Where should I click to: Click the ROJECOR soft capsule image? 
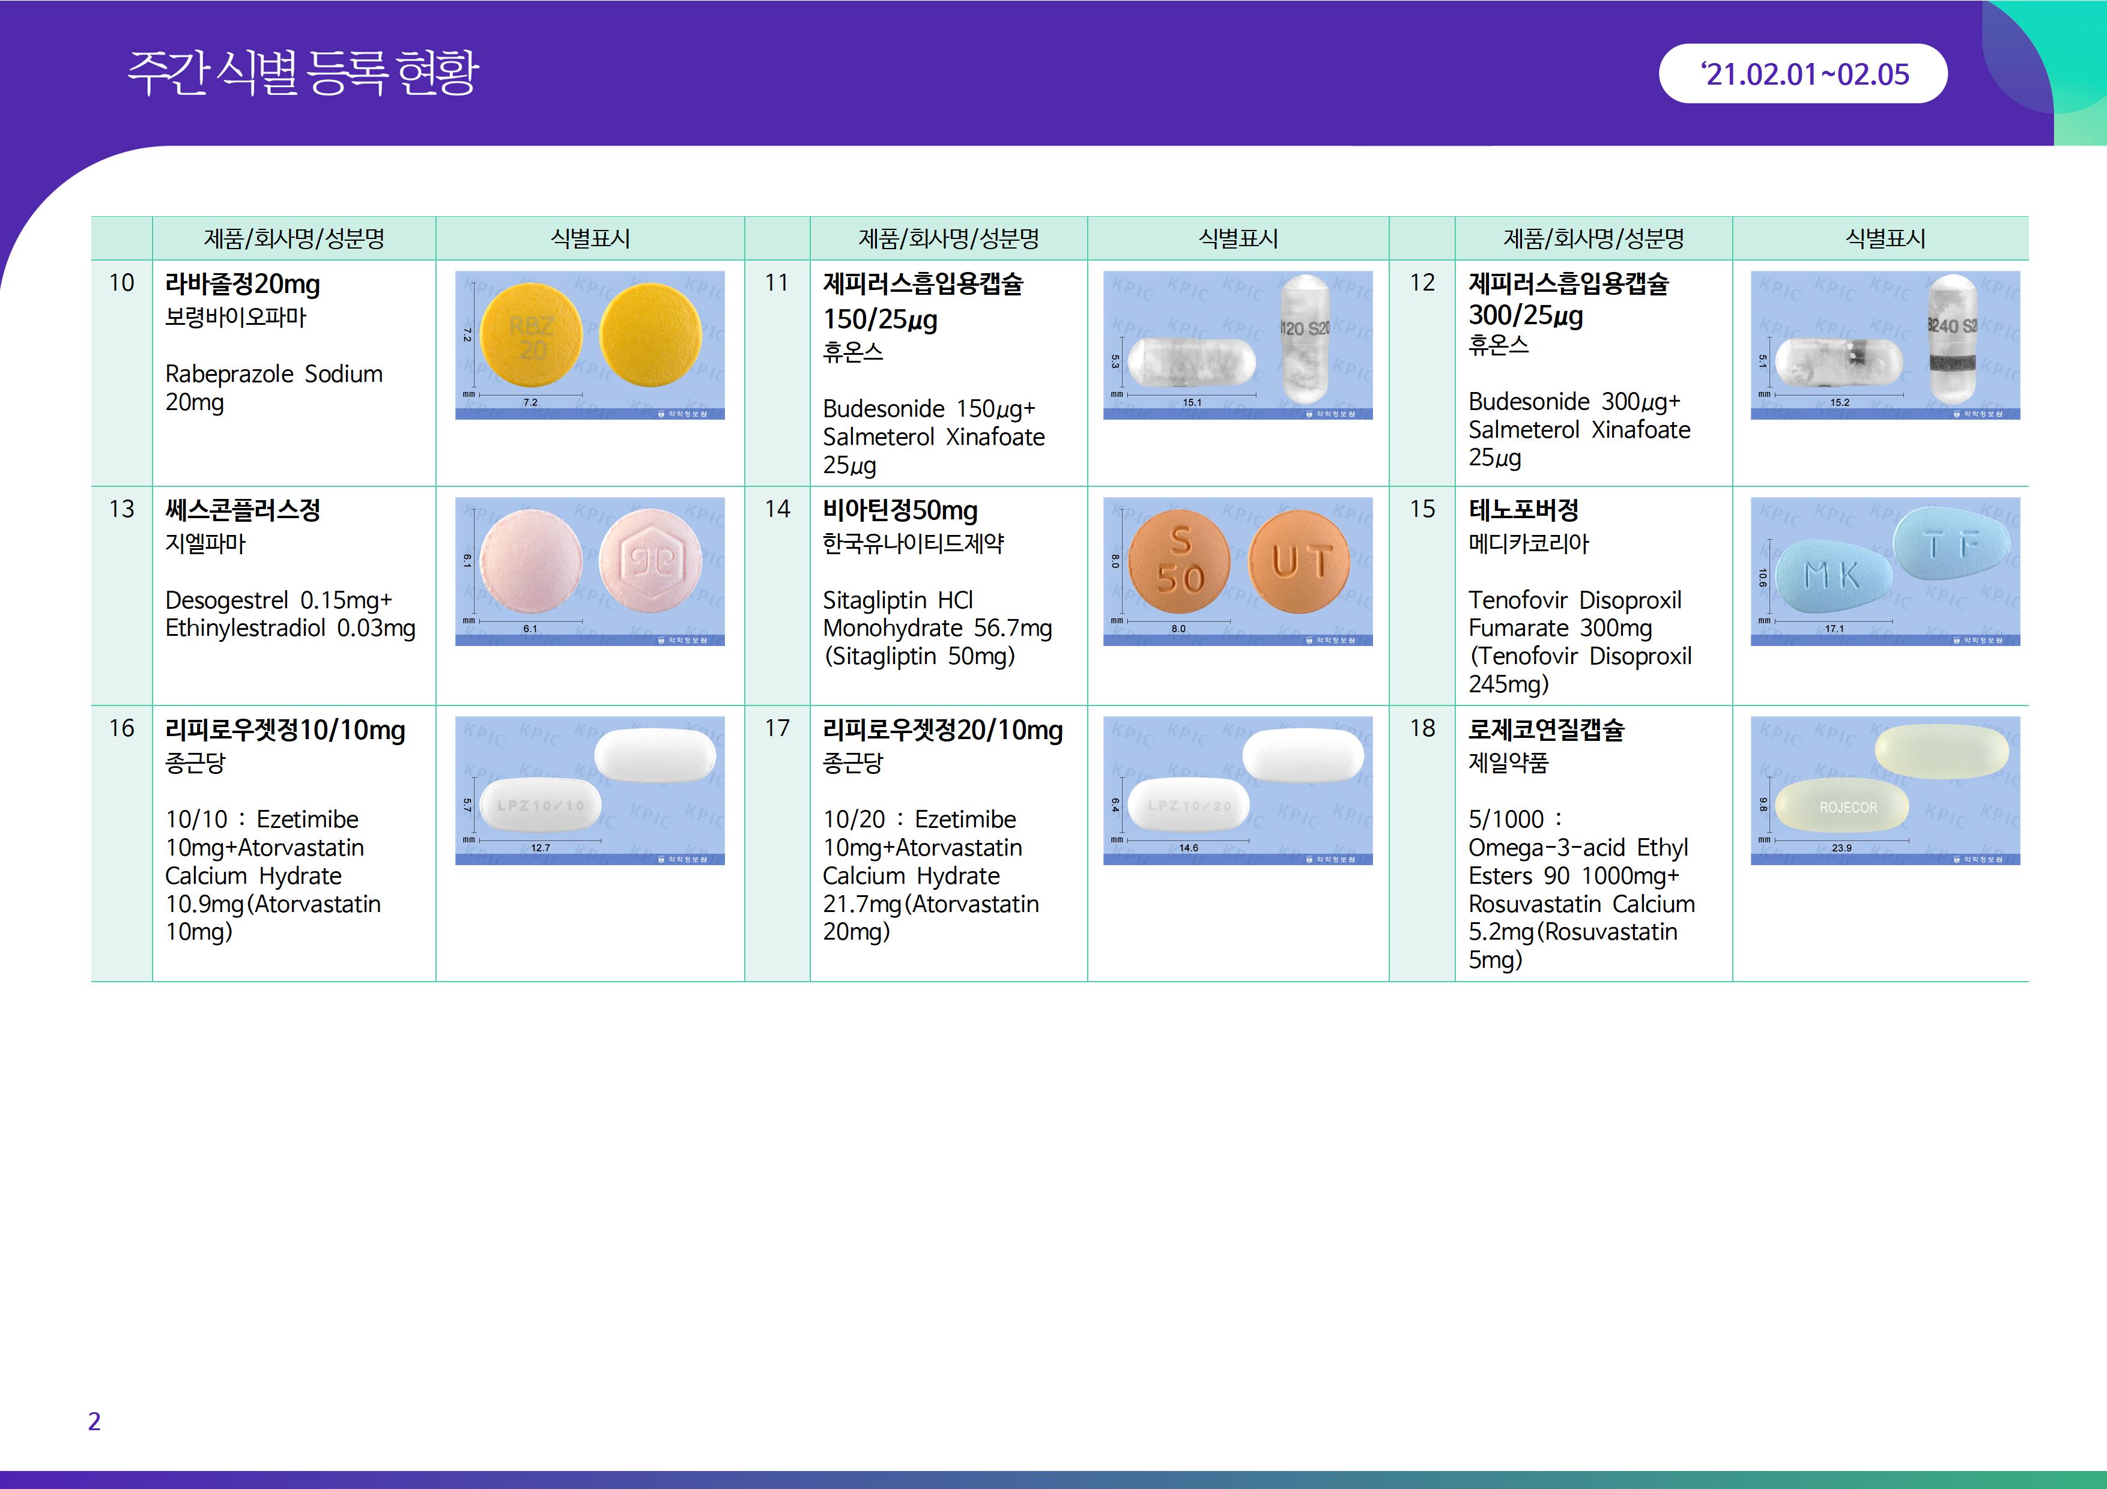coord(1885,790)
